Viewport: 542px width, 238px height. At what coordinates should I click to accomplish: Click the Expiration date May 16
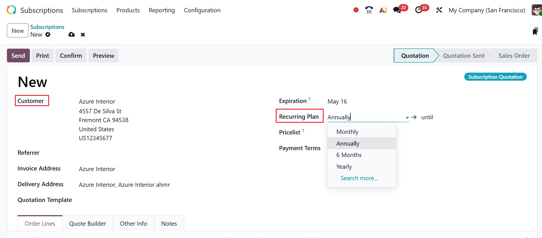(337, 102)
